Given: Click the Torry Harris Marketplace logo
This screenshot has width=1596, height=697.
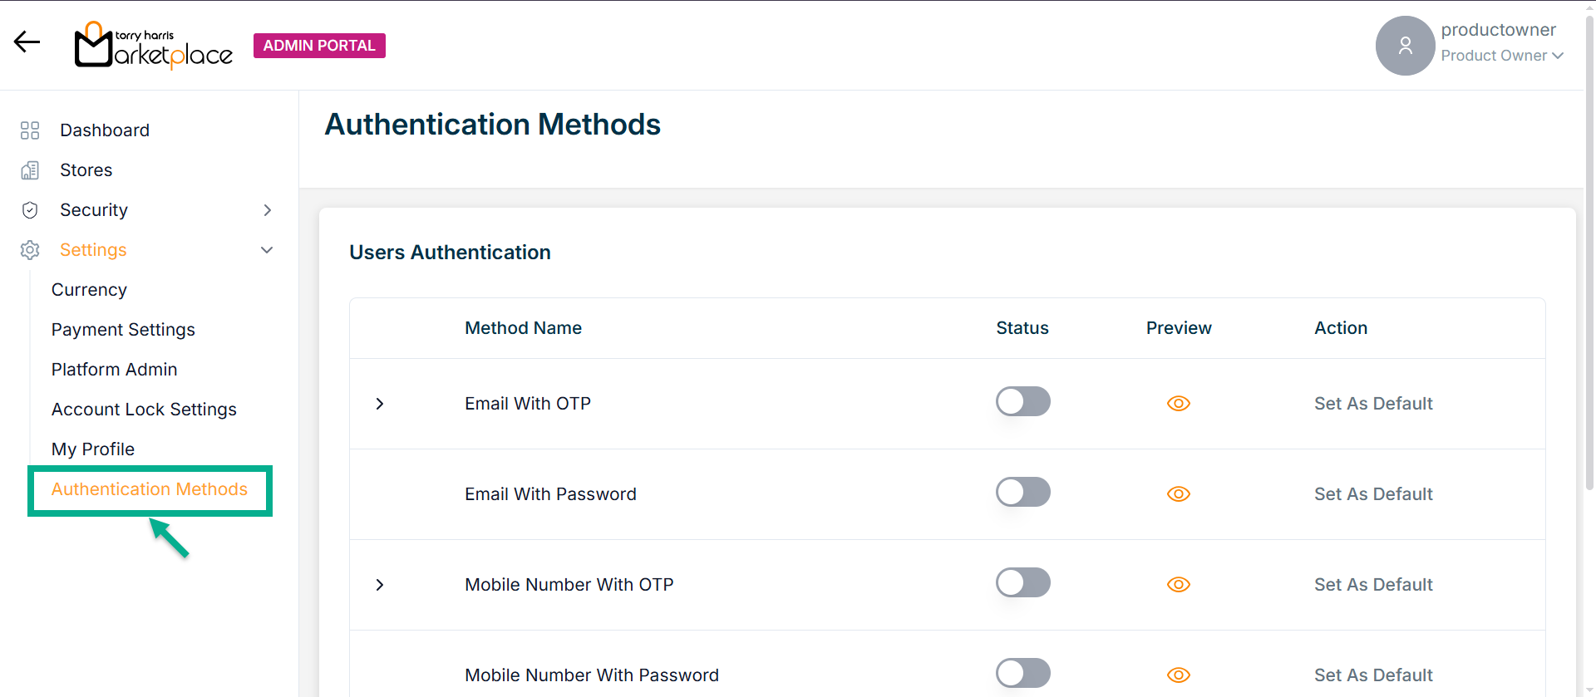Looking at the screenshot, I should (x=154, y=46).
